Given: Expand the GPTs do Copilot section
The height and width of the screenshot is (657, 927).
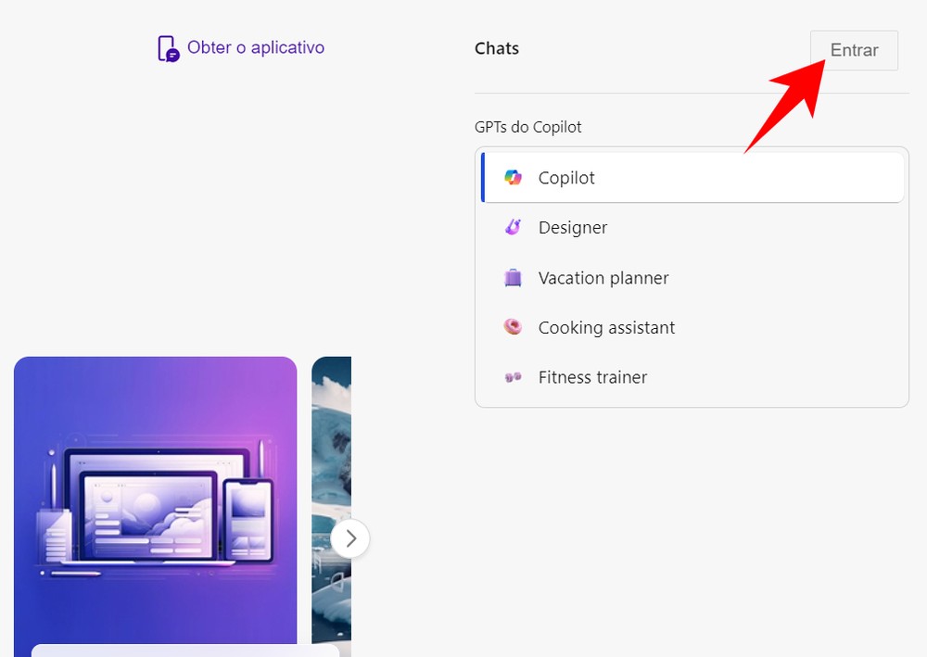Looking at the screenshot, I should click(x=528, y=127).
